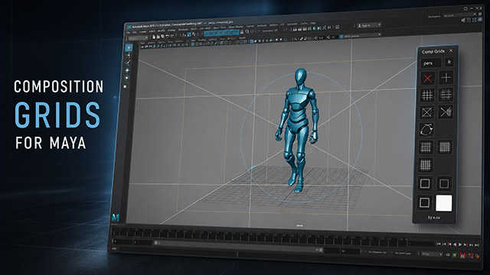Viewport: 490px width, 275px height.
Task: Toggle auto keyframe red icon
Action: coord(462,256)
